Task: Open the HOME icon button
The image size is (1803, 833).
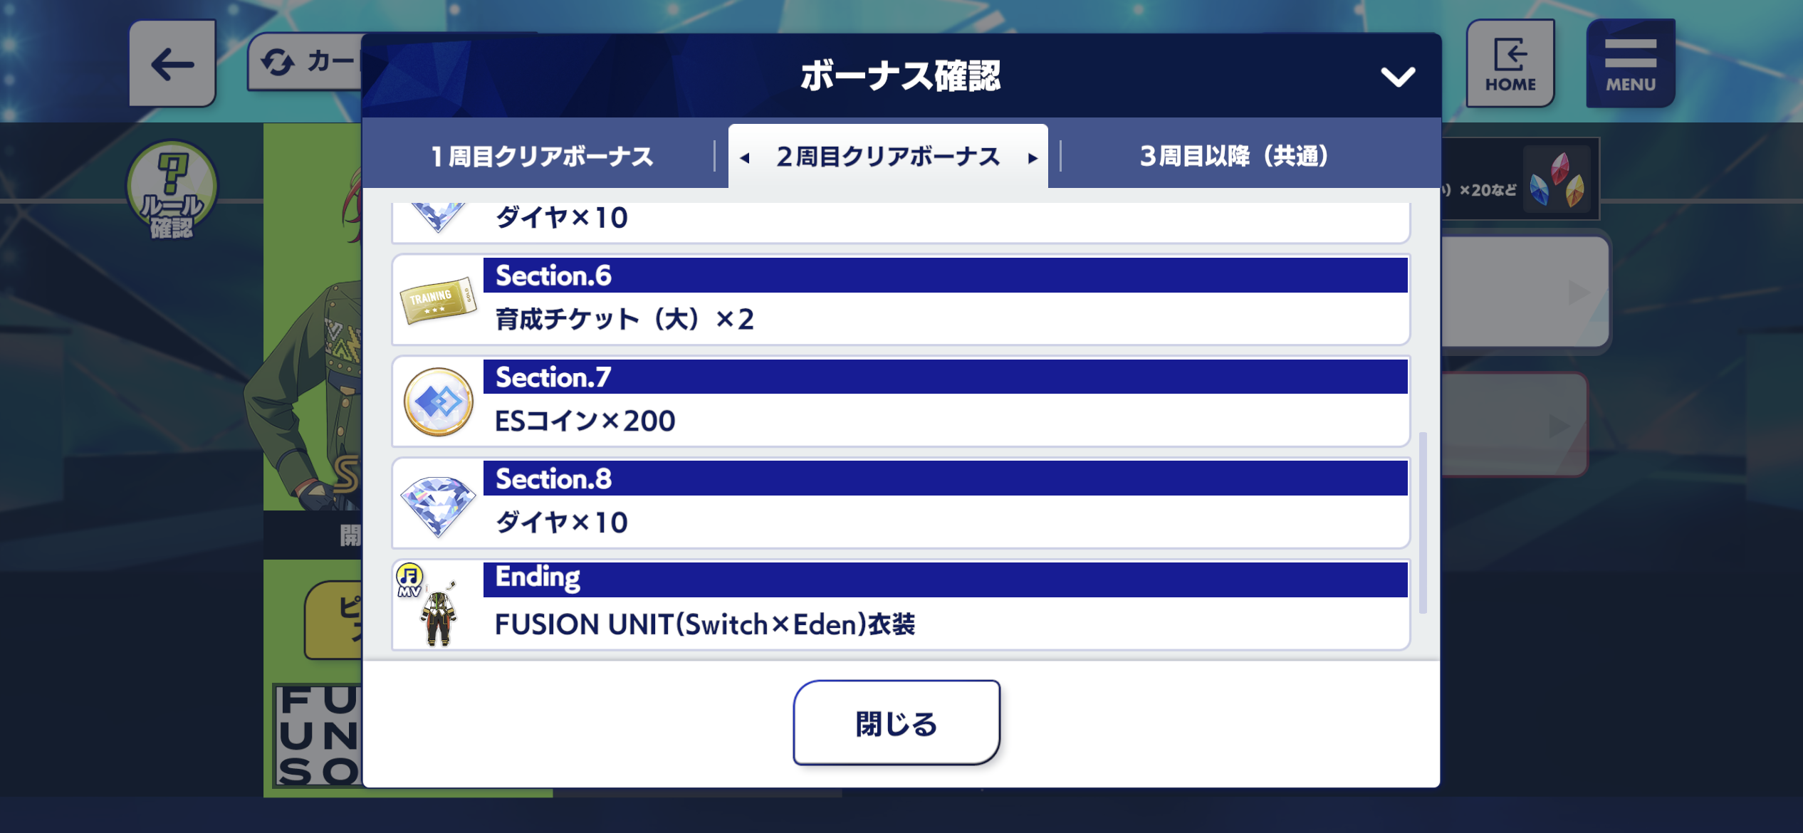Action: tap(1510, 64)
